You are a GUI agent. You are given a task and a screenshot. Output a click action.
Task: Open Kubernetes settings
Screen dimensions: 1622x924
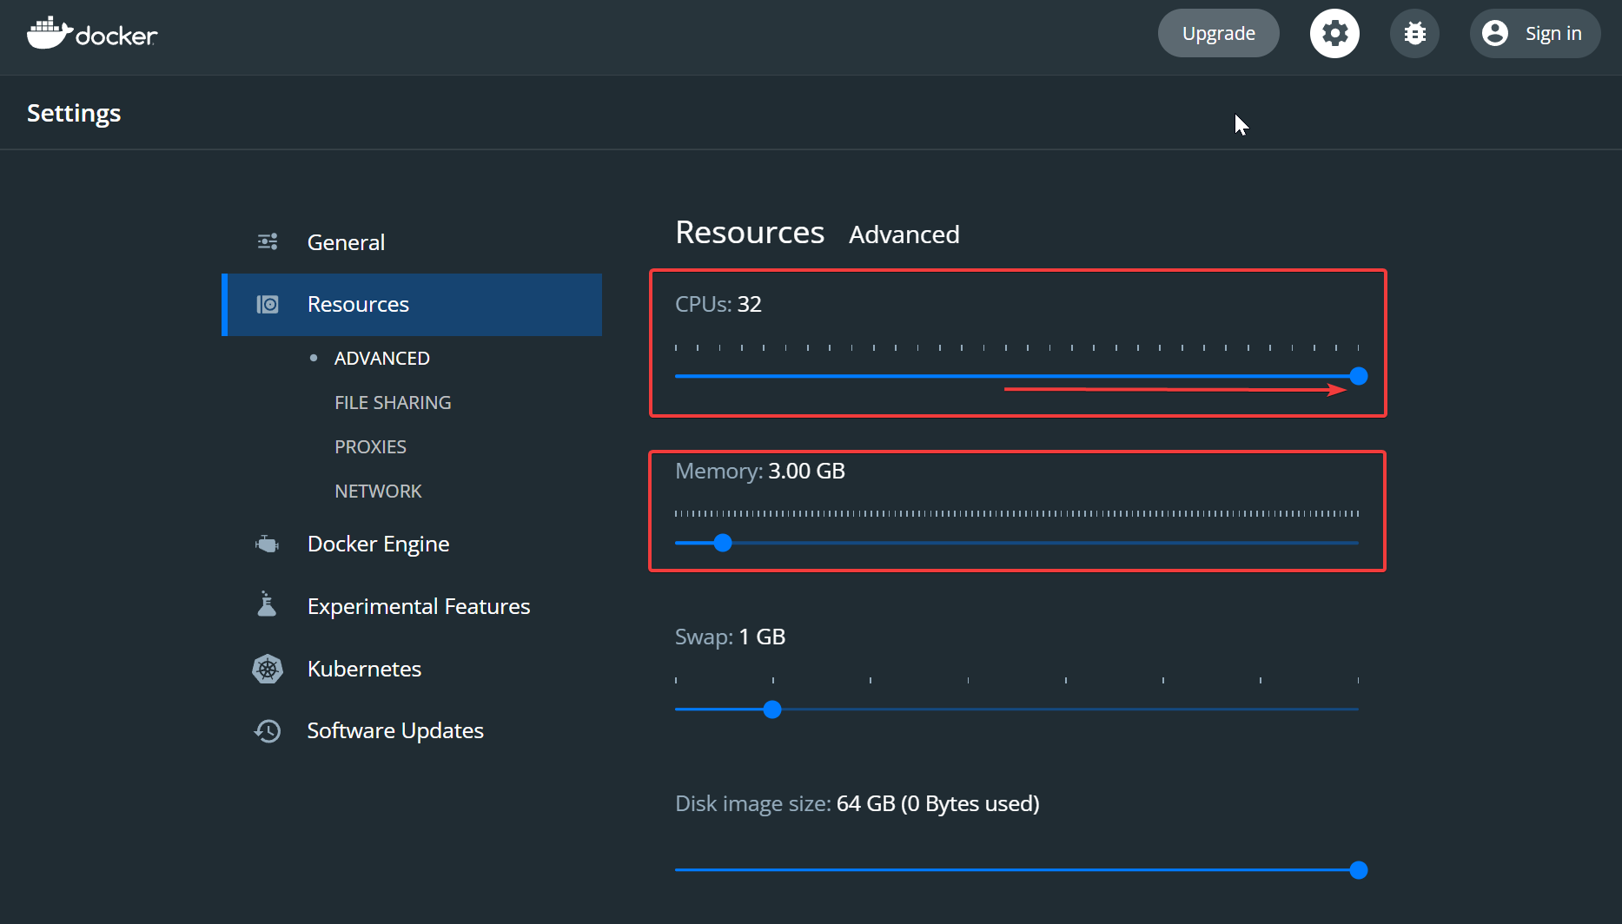click(x=412, y=669)
